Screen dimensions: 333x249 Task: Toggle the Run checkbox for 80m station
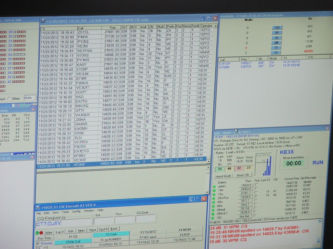tap(256, 204)
